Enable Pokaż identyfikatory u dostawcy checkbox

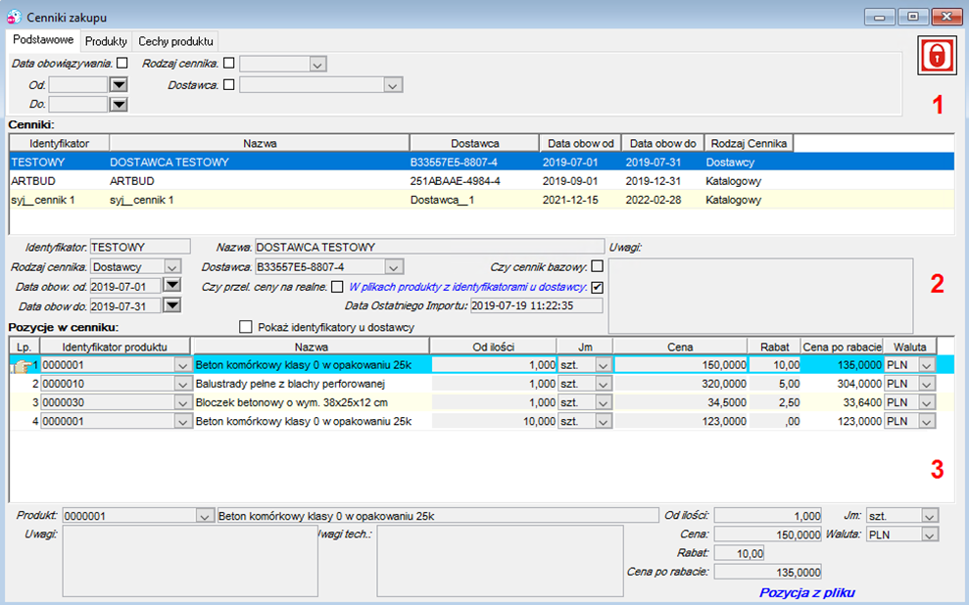coord(245,327)
